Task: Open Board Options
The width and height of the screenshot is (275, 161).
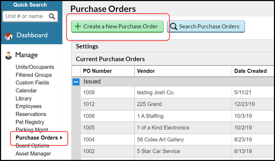Action: pyautogui.click(x=32, y=146)
